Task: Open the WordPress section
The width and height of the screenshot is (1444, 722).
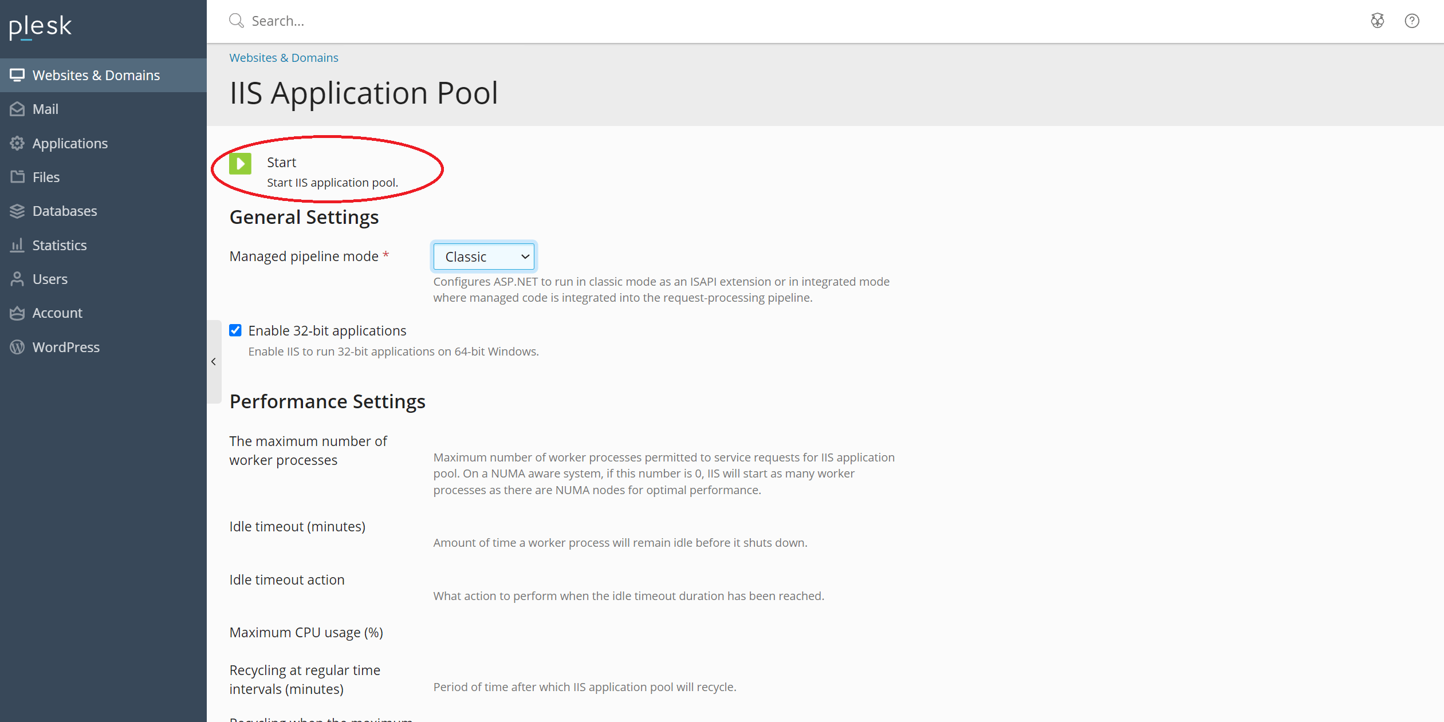Action: [x=103, y=347]
